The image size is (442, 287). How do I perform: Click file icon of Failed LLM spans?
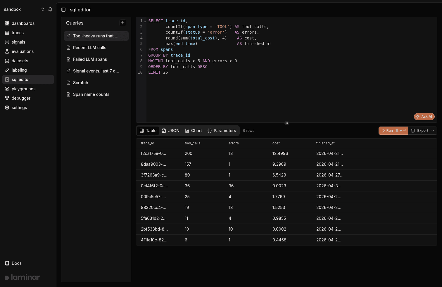(x=68, y=59)
